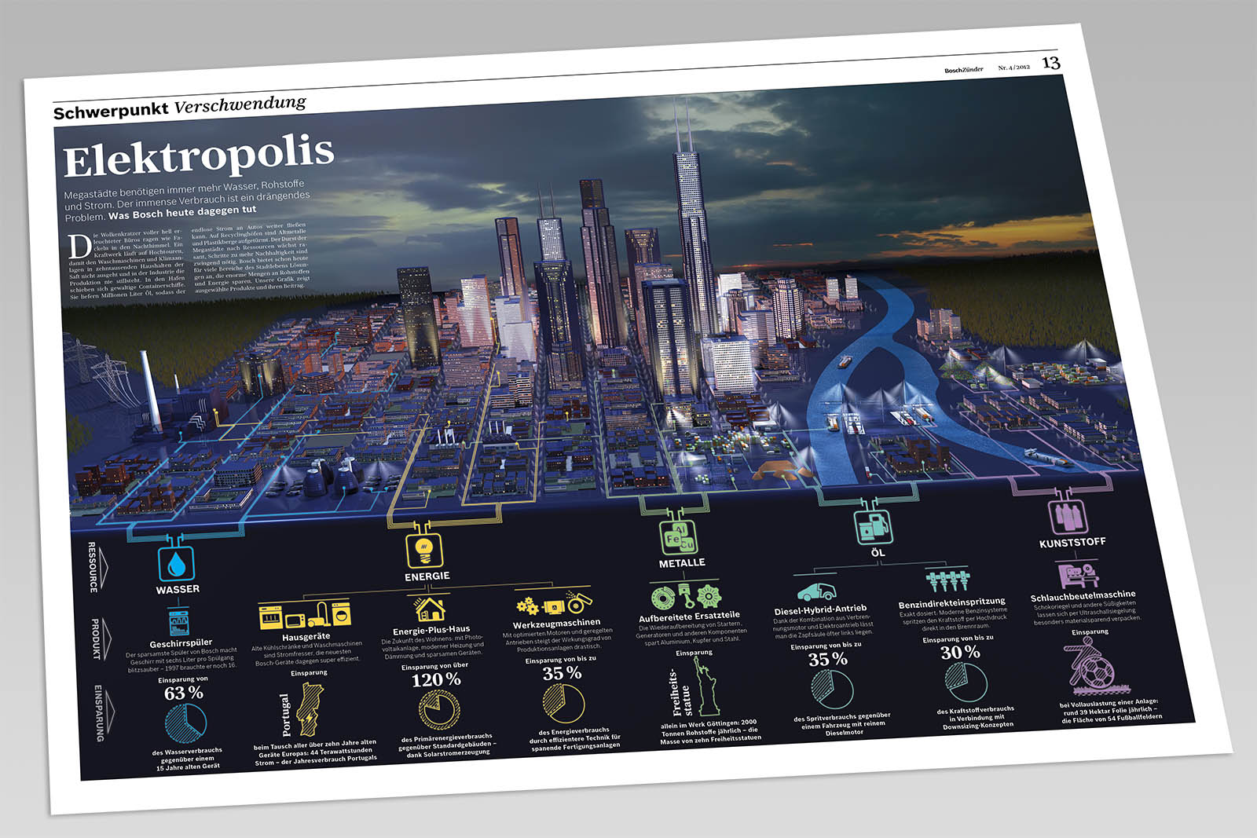Select the purple bottles KUNSTSTOFF icon
The image size is (1257, 838).
[x=1067, y=517]
